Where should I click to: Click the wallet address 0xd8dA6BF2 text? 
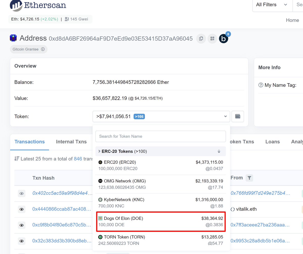pyautogui.click(x=121, y=39)
